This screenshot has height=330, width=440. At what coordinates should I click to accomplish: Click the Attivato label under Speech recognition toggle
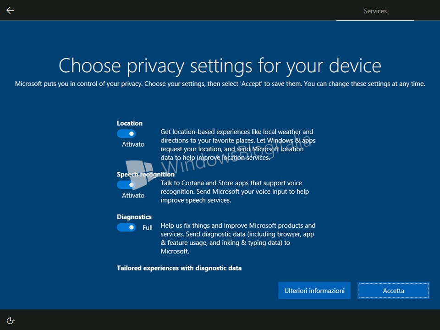coord(133,195)
